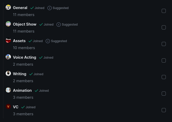Click the Voice Acting room avatar
The image size is (172, 122).
point(8,57)
